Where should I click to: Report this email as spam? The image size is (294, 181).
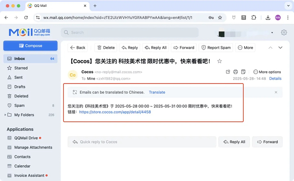216,48
